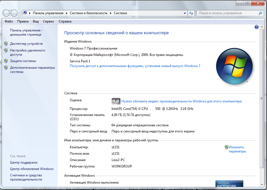Click shield icon next to Защита системы

[6, 61]
